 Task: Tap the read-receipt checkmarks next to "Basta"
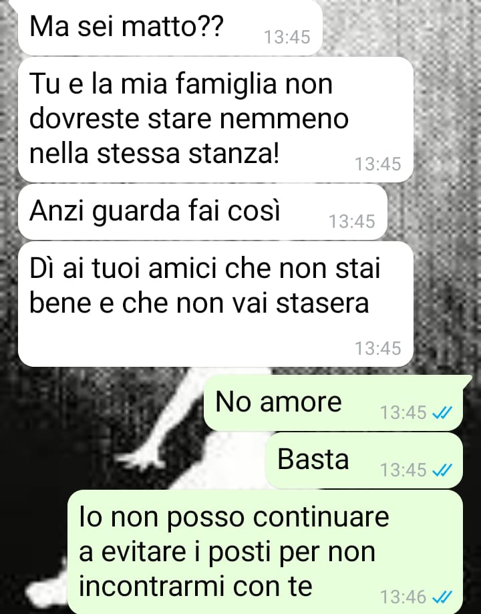pyautogui.click(x=442, y=470)
